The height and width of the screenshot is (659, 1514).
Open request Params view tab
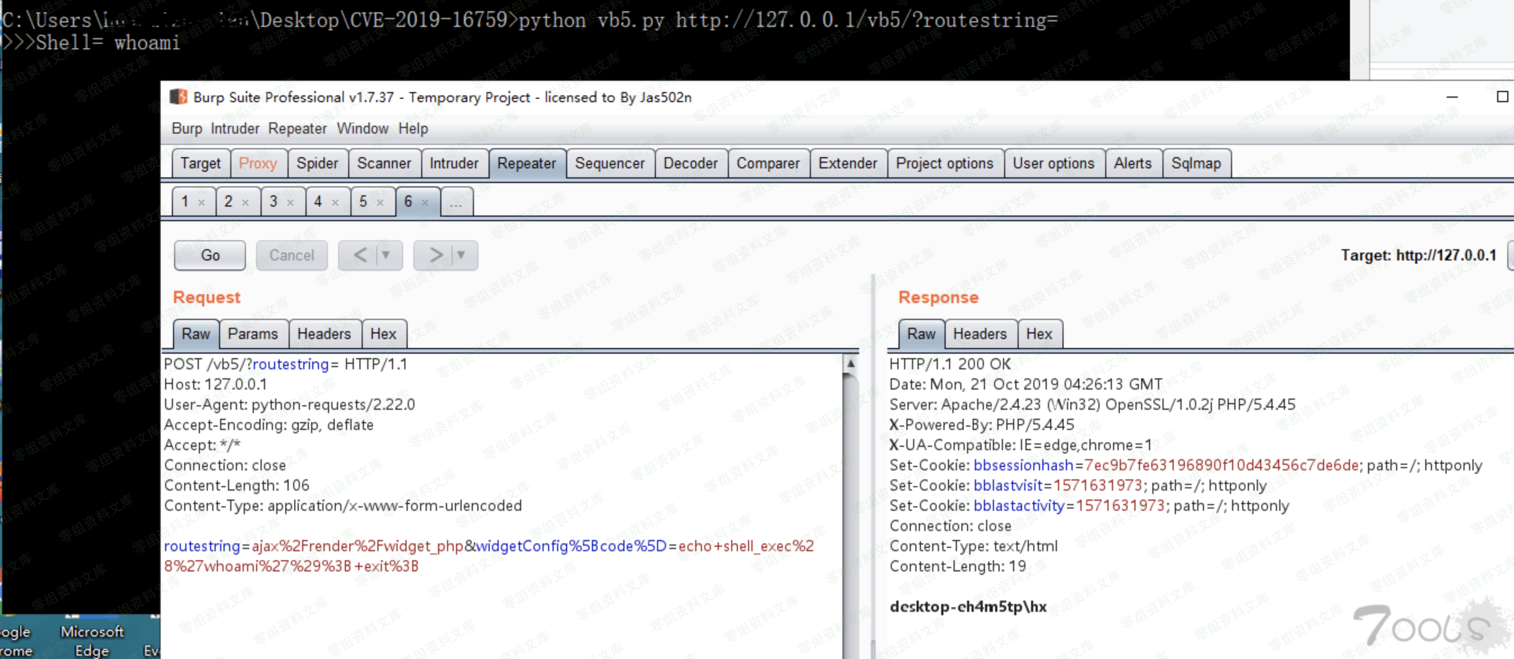(x=253, y=333)
